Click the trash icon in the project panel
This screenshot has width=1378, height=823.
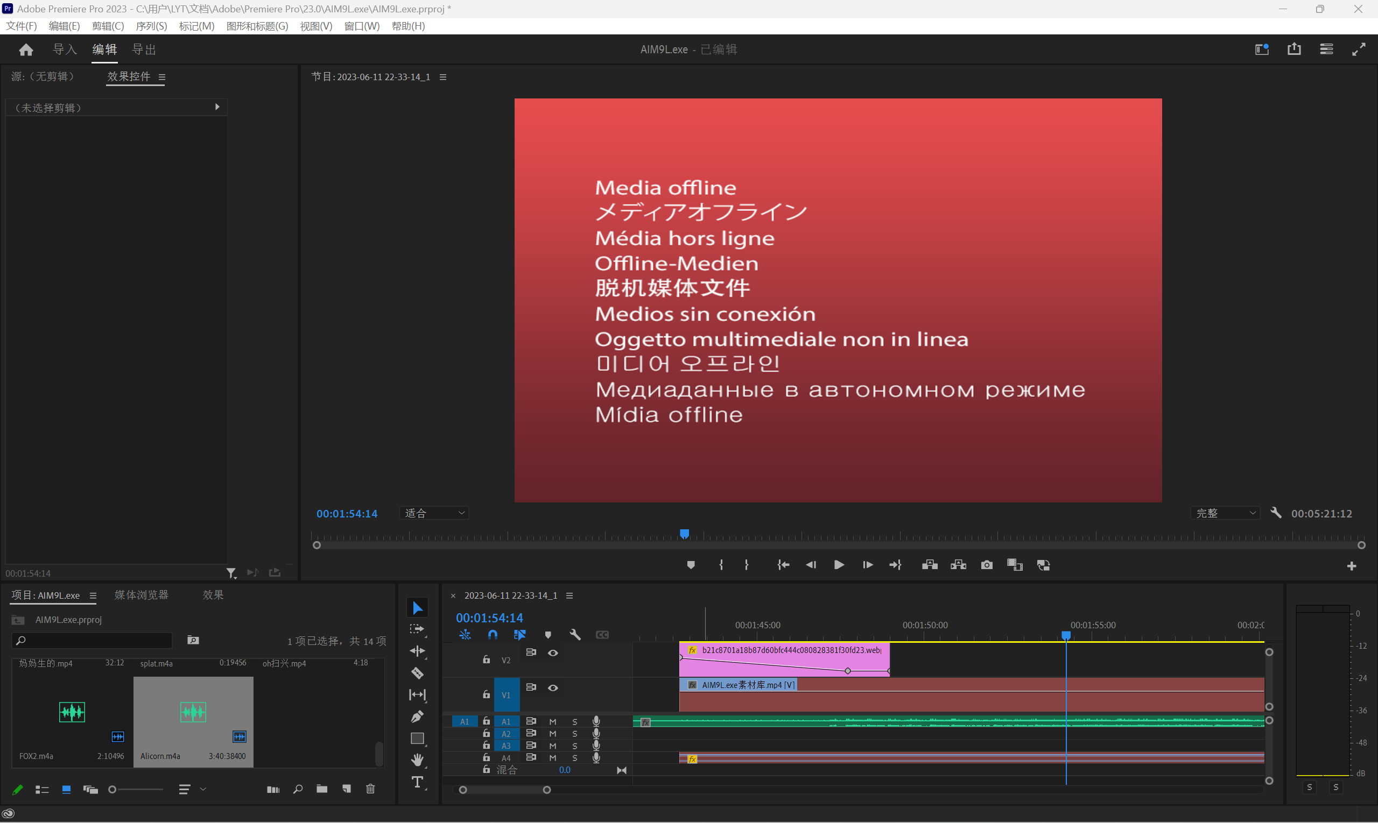(371, 789)
